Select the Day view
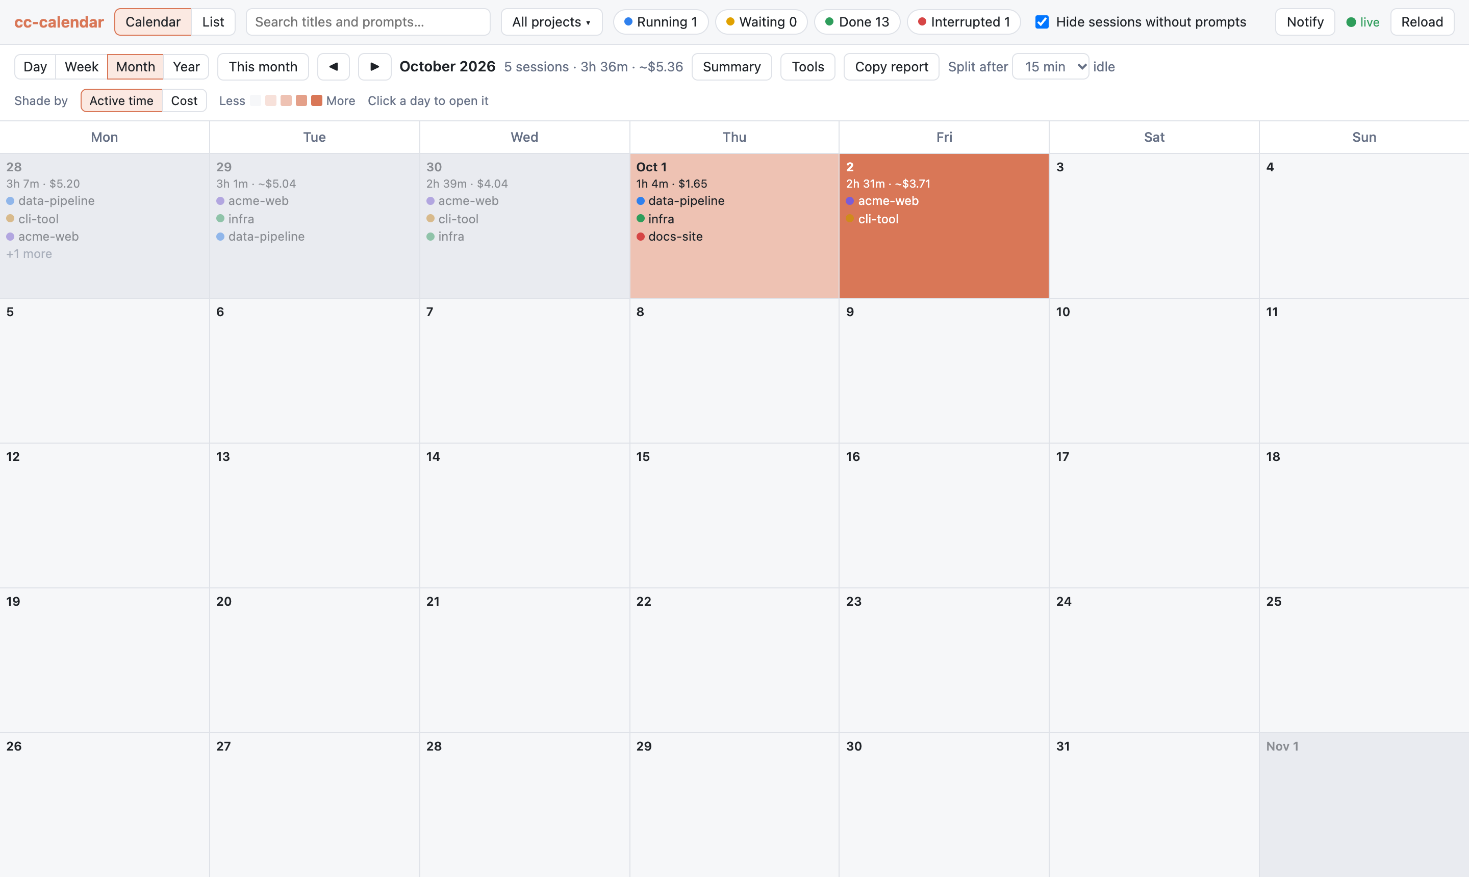 tap(35, 67)
